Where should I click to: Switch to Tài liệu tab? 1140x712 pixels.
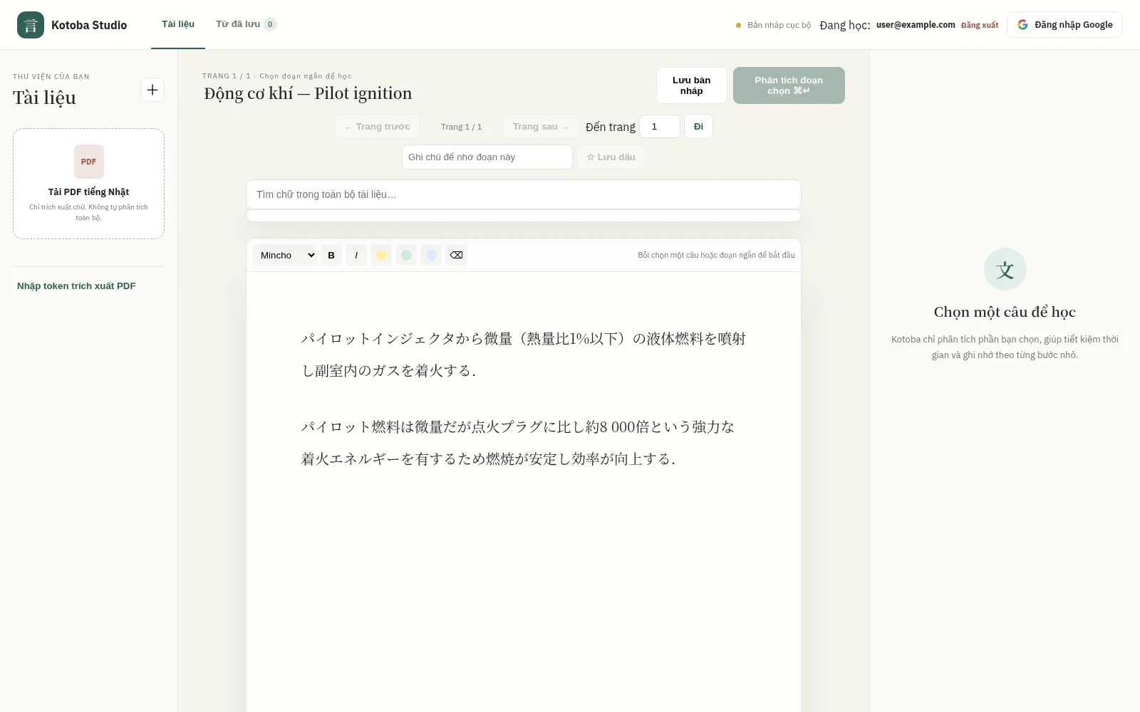[x=178, y=24]
